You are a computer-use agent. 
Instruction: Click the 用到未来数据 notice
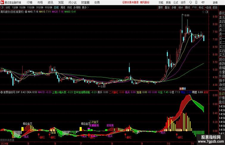pos(7,140)
